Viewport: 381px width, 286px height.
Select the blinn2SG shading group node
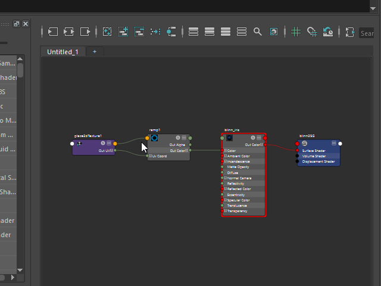[x=318, y=144]
